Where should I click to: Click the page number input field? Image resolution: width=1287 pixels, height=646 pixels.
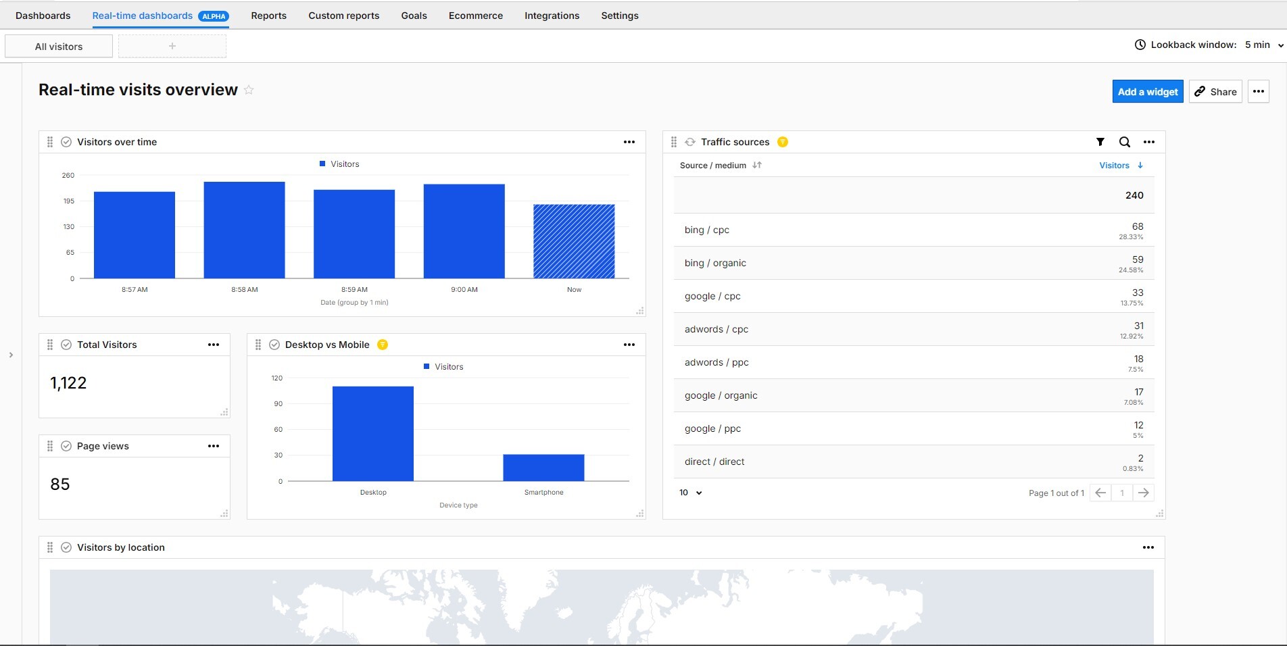pos(1121,493)
